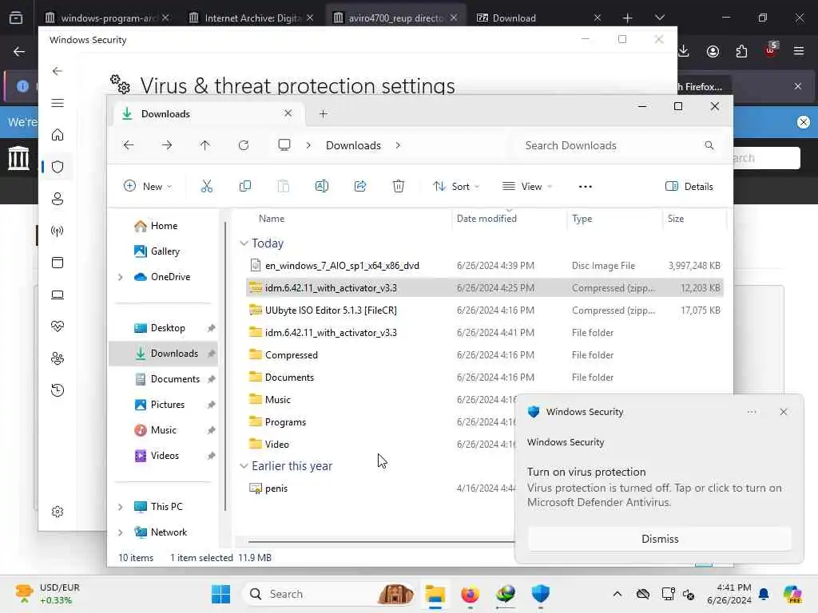Screen dimensions: 818x613
Task: Expand OneDrive in navigation pane
Action: tap(121, 277)
